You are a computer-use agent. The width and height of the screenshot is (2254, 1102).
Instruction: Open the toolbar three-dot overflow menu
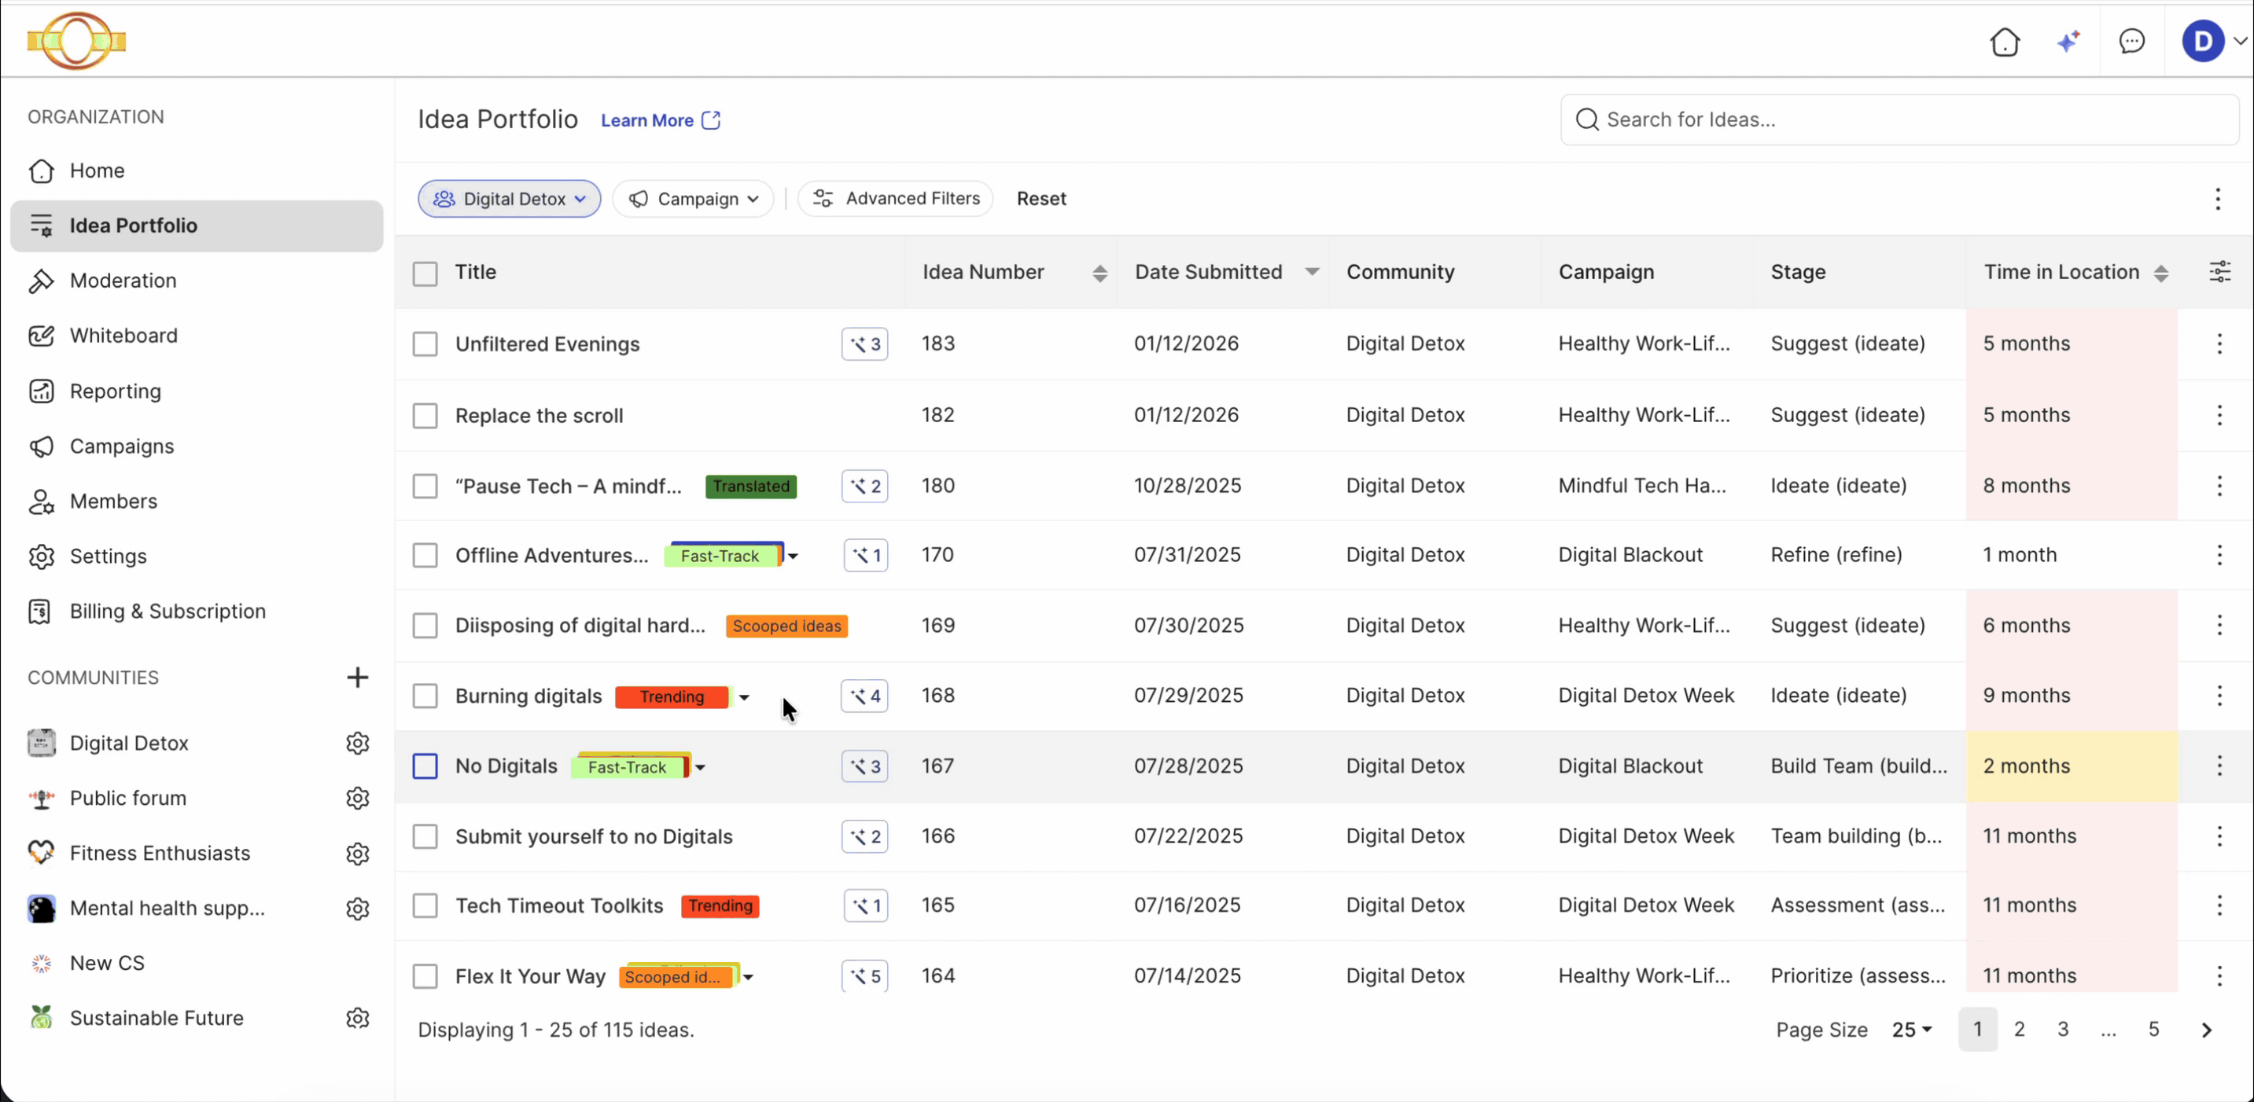coord(2217,199)
